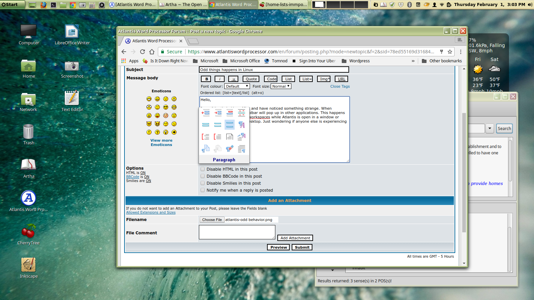Click the Bluetooth icon in system tray
The width and height of the screenshot is (534, 300).
coord(410,5)
